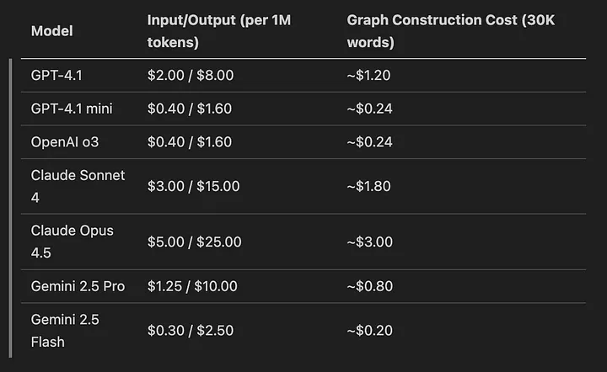The height and width of the screenshot is (372, 607).
Task: Click the $0.30 / $2.50 price cell
Action: pyautogui.click(x=191, y=331)
